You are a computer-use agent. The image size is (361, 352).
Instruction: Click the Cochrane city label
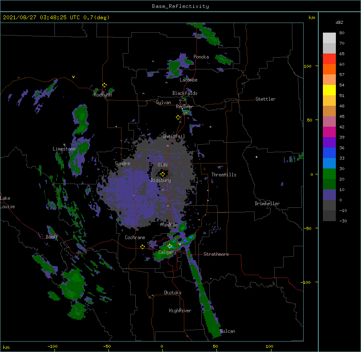coord(135,237)
